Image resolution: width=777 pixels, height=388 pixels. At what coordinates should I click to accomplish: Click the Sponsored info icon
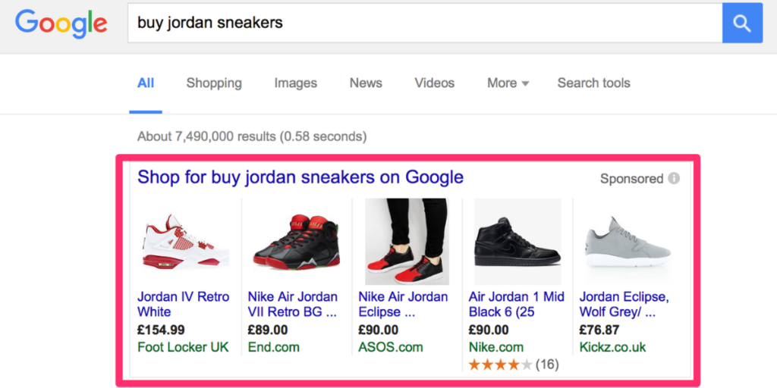pyautogui.click(x=674, y=179)
